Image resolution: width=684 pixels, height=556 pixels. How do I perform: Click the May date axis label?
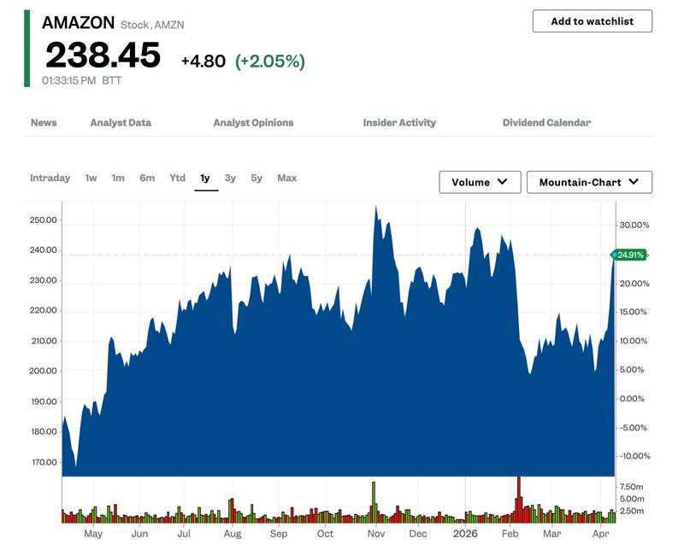click(93, 534)
